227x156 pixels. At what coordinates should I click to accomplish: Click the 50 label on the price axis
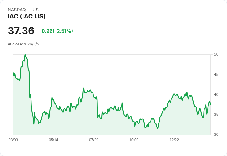(x=216, y=54)
